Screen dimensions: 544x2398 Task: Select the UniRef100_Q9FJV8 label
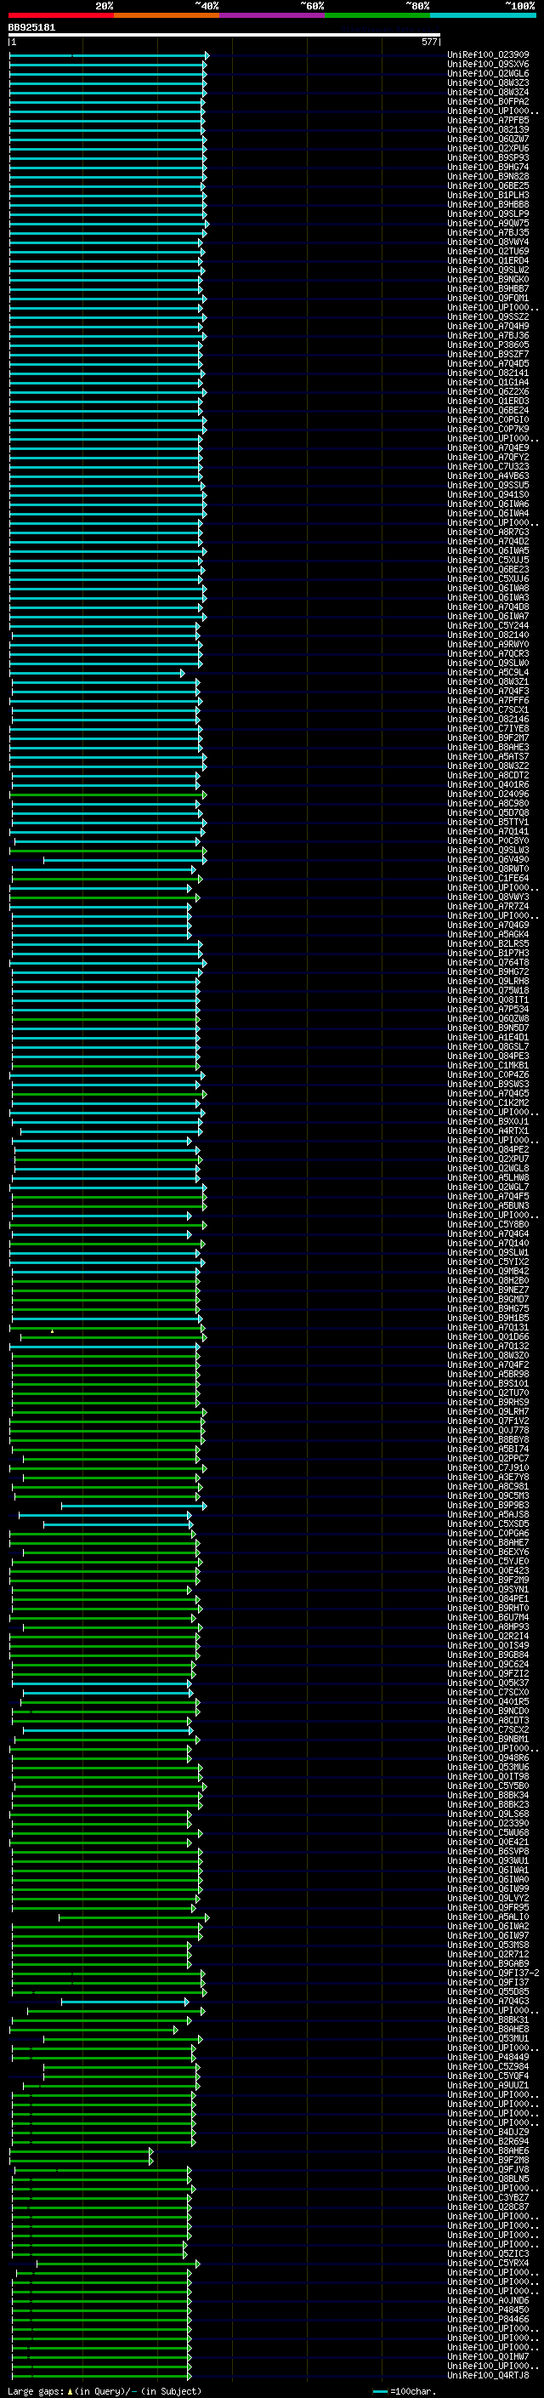[488, 2169]
